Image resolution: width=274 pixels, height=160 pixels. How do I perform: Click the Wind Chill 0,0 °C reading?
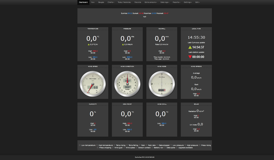pyautogui.click(x=162, y=114)
